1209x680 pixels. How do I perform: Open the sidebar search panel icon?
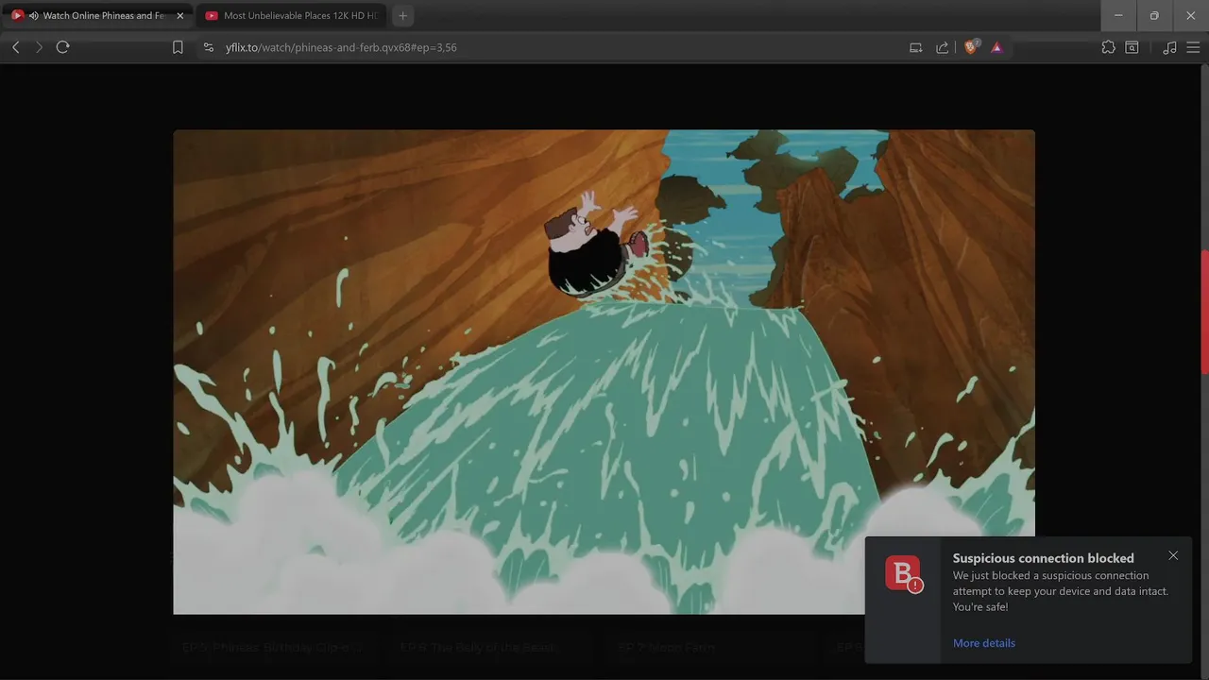coord(1132,47)
